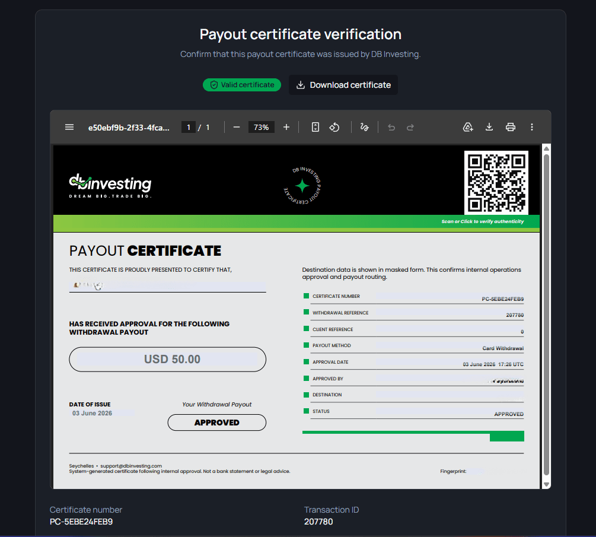Click the Payout certificate verification heading
Image resolution: width=596 pixels, height=537 pixels.
(300, 34)
